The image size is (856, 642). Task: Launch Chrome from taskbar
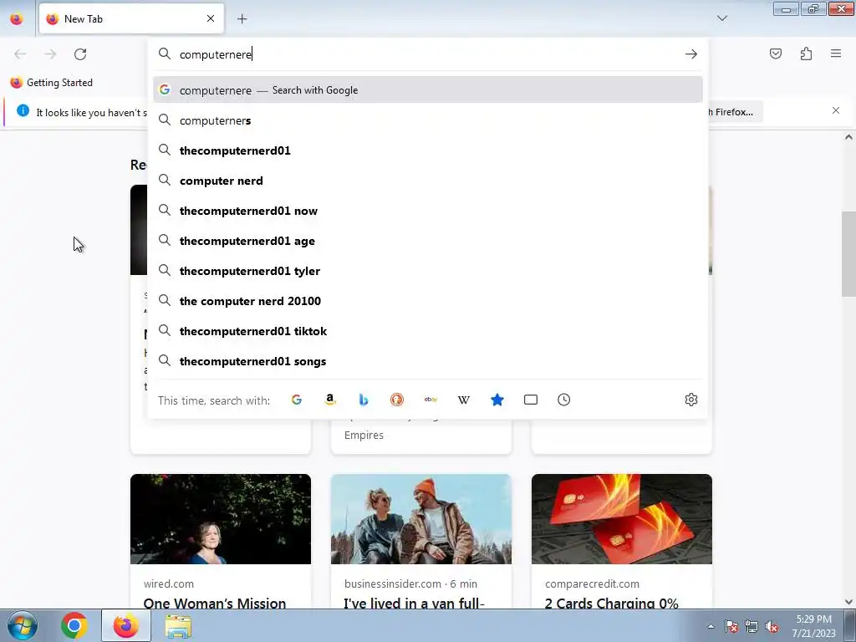(x=74, y=625)
